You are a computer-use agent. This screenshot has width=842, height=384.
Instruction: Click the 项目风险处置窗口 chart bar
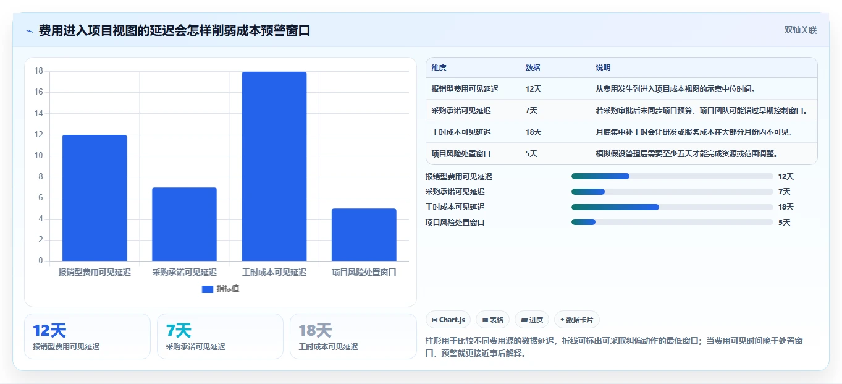tap(364, 235)
